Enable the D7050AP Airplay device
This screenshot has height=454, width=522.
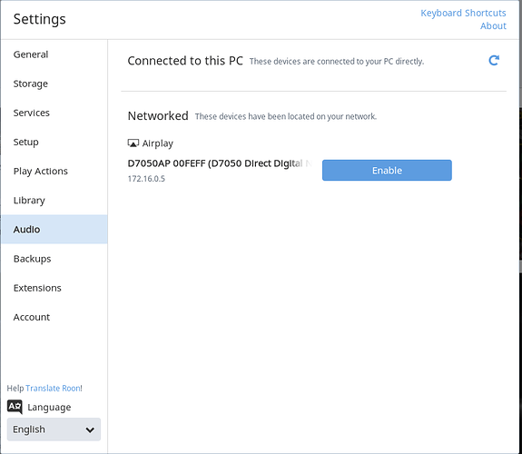click(x=387, y=170)
